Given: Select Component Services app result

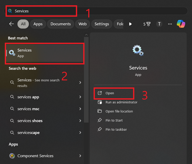Looking at the screenshot, I should (45, 156).
